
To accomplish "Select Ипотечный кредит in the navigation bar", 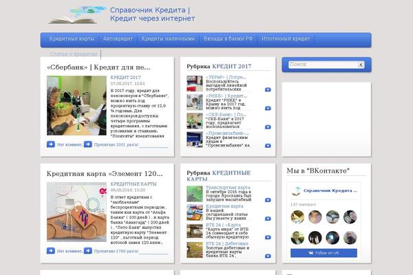I will 286,38.
